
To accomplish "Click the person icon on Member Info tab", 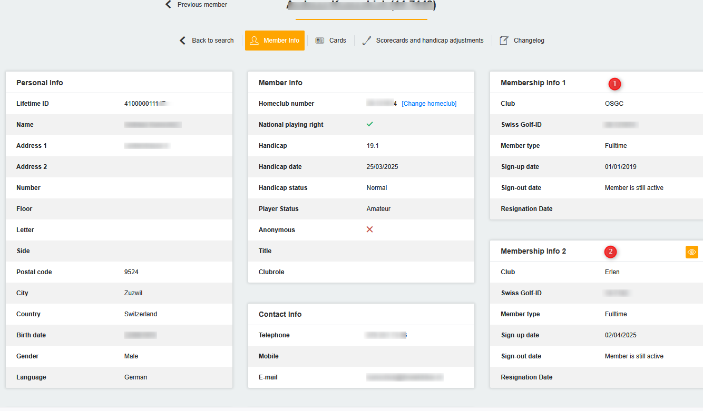I will tap(255, 41).
